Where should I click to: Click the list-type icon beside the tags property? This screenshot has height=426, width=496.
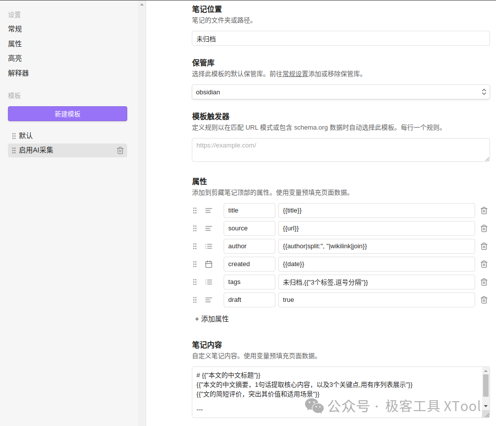point(209,282)
